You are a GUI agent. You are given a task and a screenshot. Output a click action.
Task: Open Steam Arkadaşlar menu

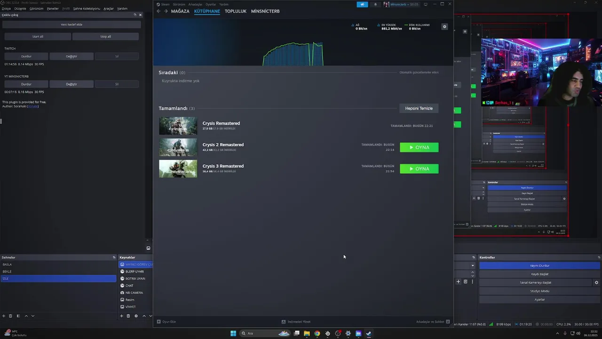(x=195, y=4)
